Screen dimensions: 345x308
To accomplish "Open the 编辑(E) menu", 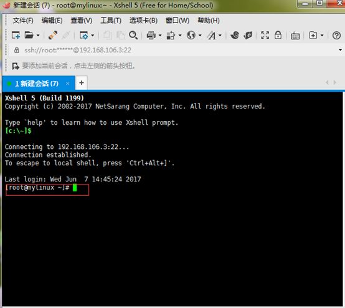I will [x=52, y=21].
